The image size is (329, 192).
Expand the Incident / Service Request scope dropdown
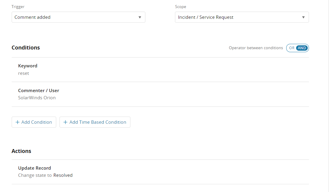point(242,17)
